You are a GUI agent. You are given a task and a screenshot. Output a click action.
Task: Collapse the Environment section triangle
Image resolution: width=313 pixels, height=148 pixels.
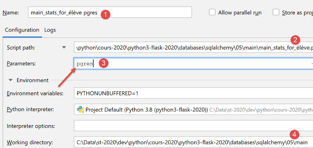[11, 80]
